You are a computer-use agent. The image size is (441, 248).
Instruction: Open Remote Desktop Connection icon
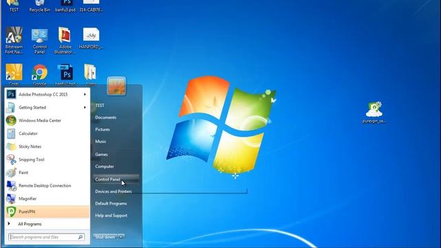pyautogui.click(x=11, y=185)
